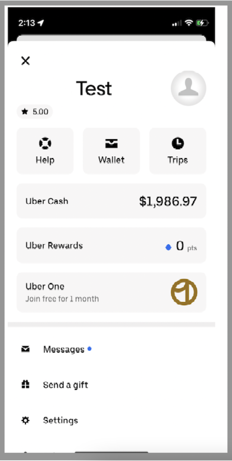Tap the Test account name heading
This screenshot has width=232, height=461.
94,88
